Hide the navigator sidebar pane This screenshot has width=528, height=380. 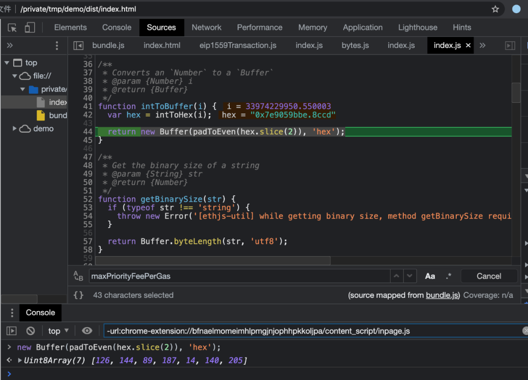78,46
